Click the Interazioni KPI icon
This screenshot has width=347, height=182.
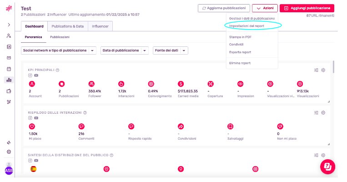[x=121, y=84]
